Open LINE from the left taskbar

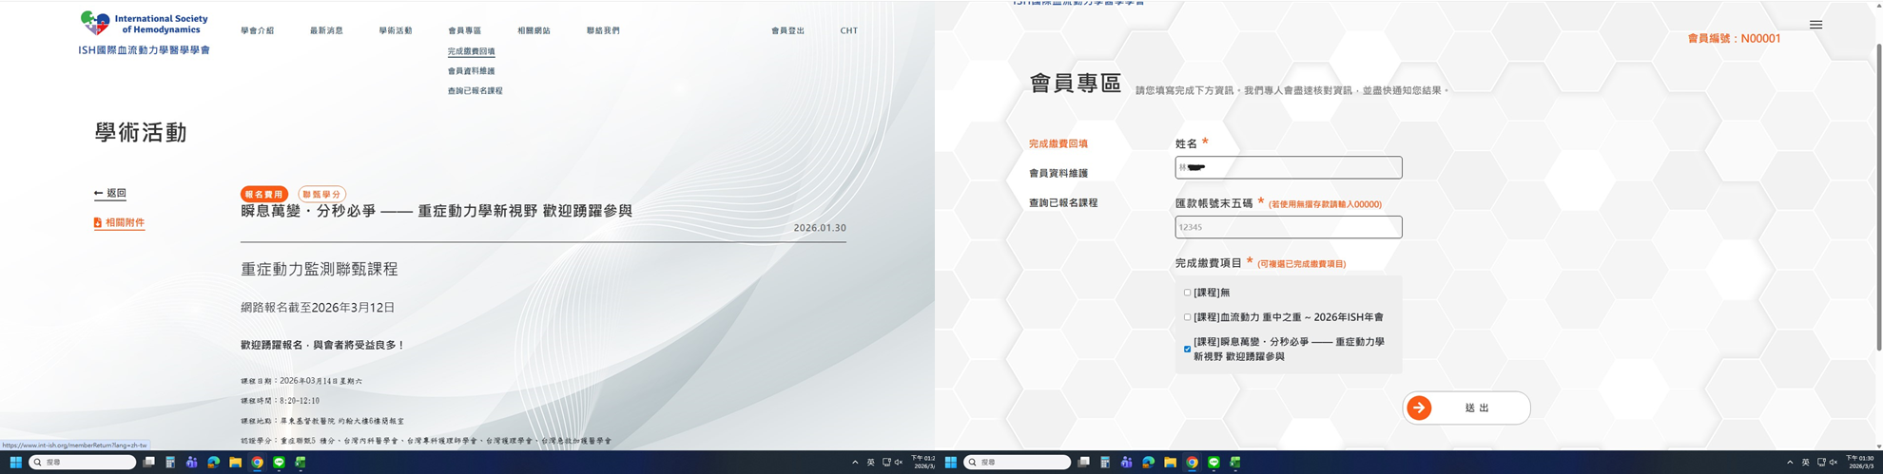(x=279, y=463)
